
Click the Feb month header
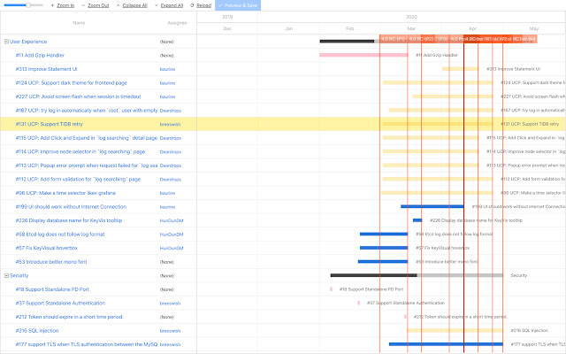tap(350, 28)
